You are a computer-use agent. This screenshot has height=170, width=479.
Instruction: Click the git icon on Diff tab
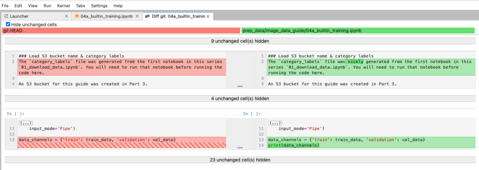[147, 16]
